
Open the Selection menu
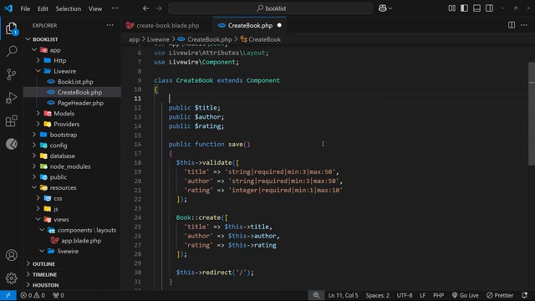[68, 8]
